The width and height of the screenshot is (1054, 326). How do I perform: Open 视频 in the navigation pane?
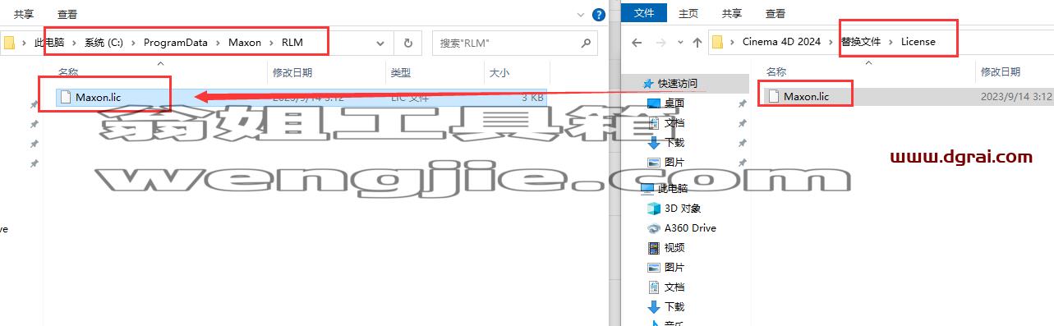pos(674,247)
